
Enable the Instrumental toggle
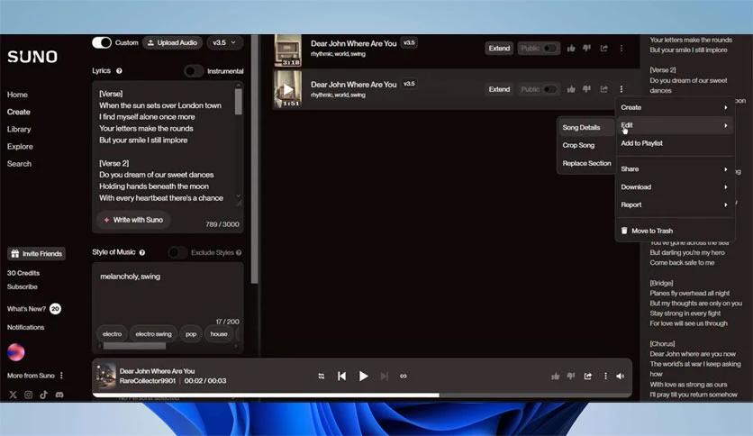(194, 71)
